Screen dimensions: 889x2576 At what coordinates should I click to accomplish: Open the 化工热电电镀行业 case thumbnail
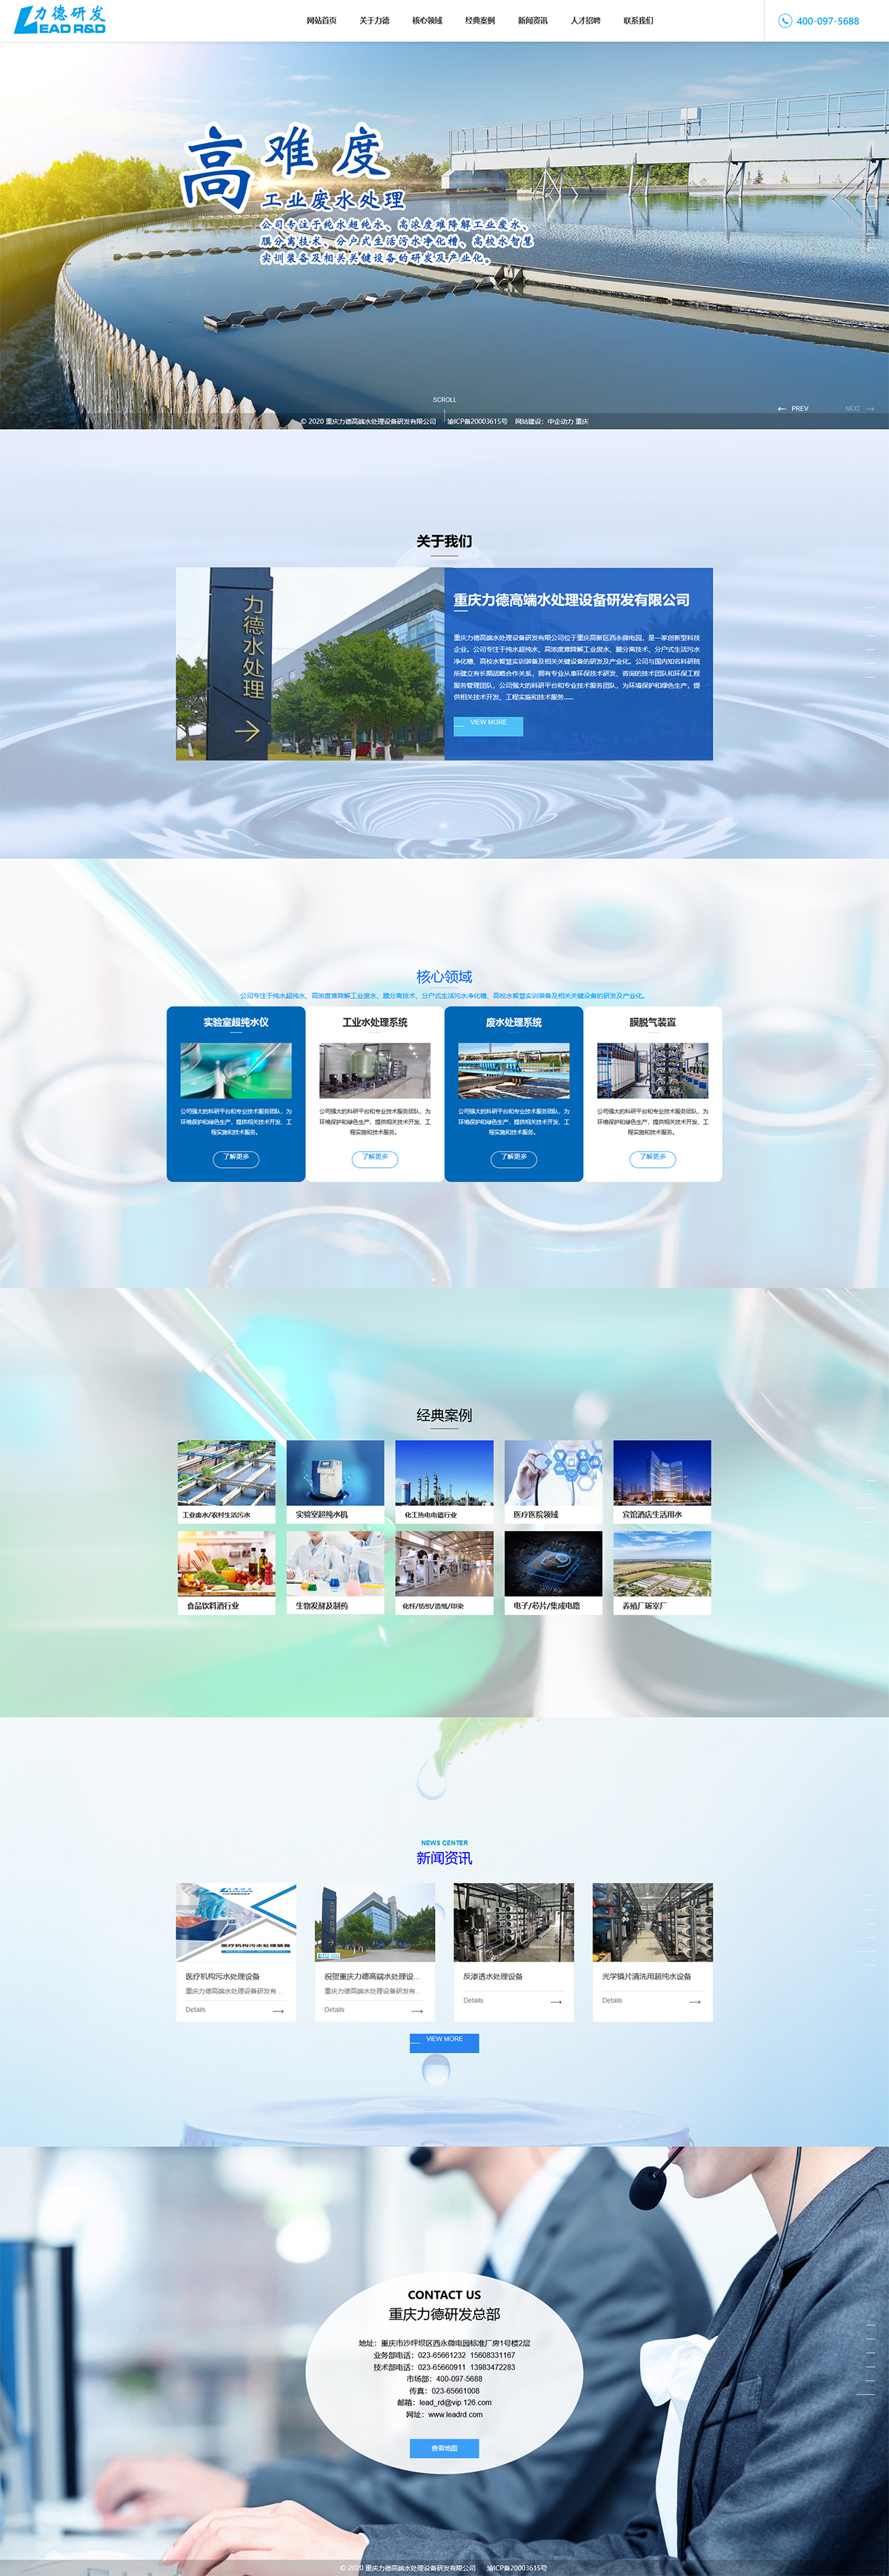coord(444,1473)
